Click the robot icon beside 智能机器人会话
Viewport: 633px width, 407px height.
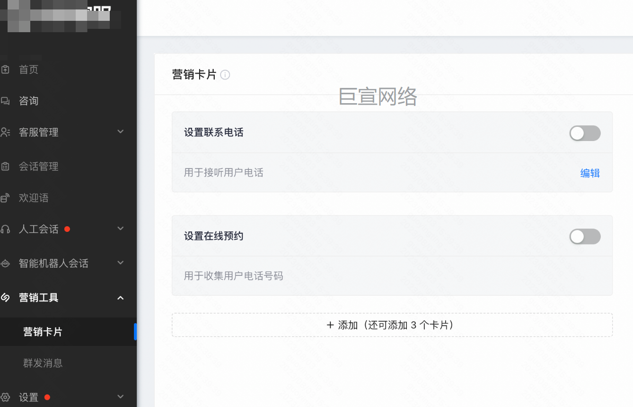[x=5, y=263]
